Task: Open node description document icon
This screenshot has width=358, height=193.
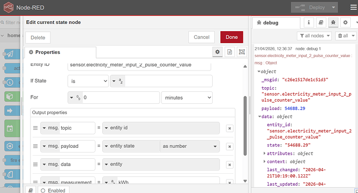Action: [x=230, y=52]
